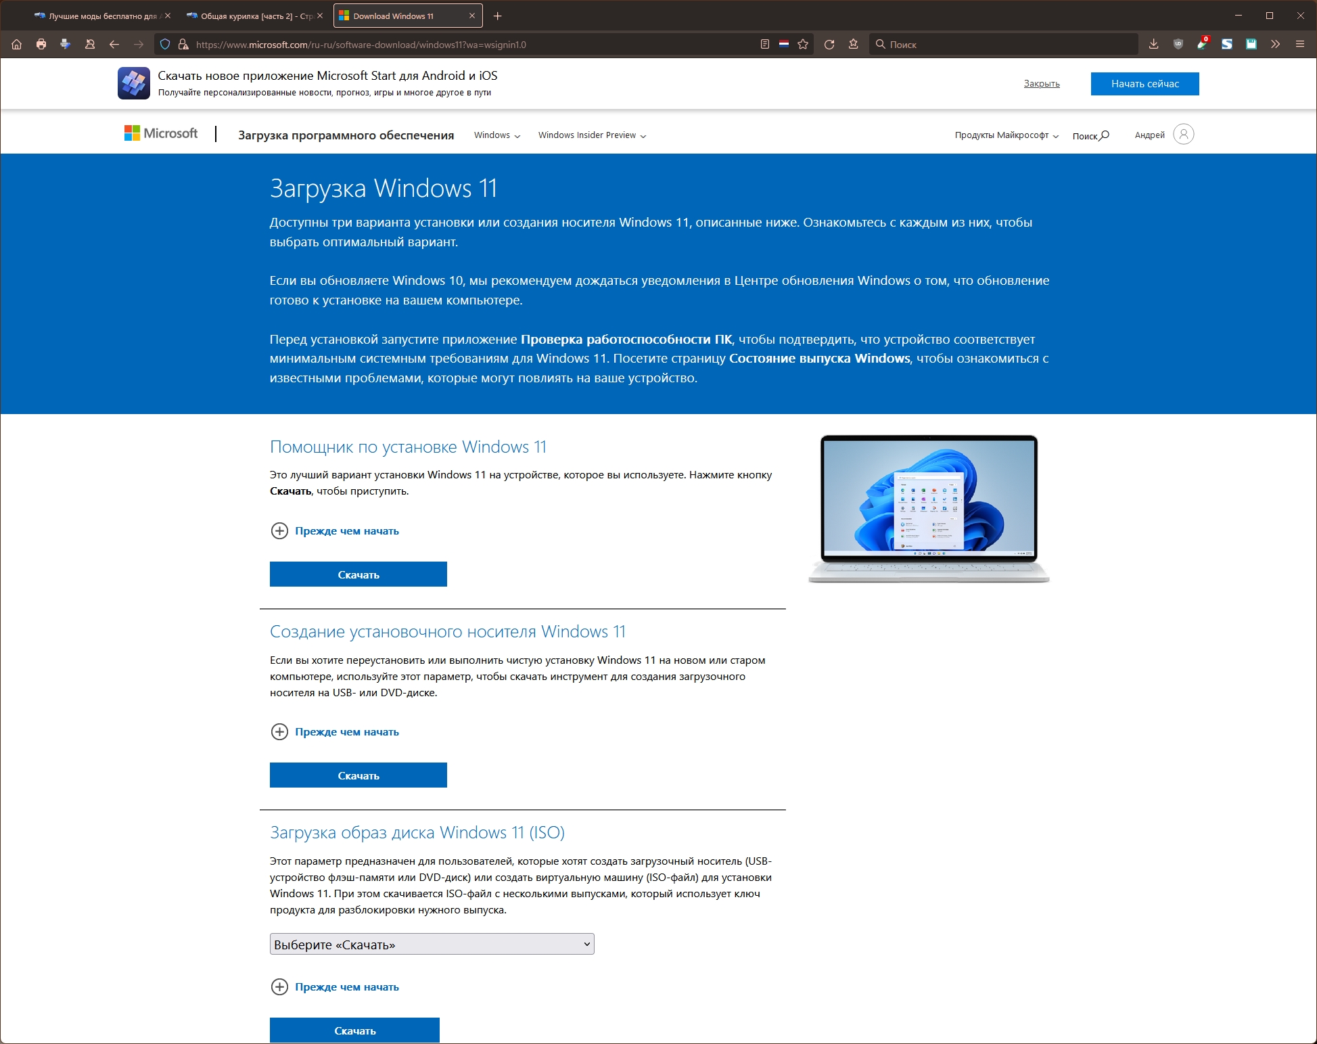Image resolution: width=1317 pixels, height=1044 pixels.
Task: Close the Download Windows 11 tab
Action: [x=472, y=16]
